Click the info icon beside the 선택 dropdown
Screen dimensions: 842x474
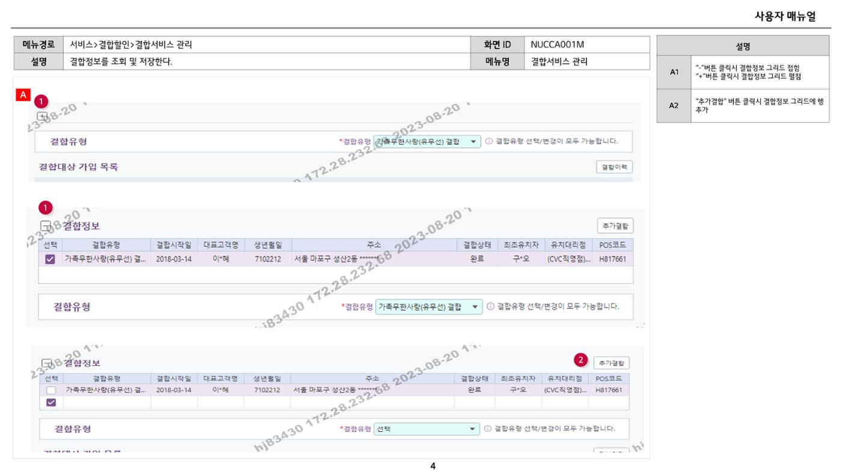click(x=488, y=429)
